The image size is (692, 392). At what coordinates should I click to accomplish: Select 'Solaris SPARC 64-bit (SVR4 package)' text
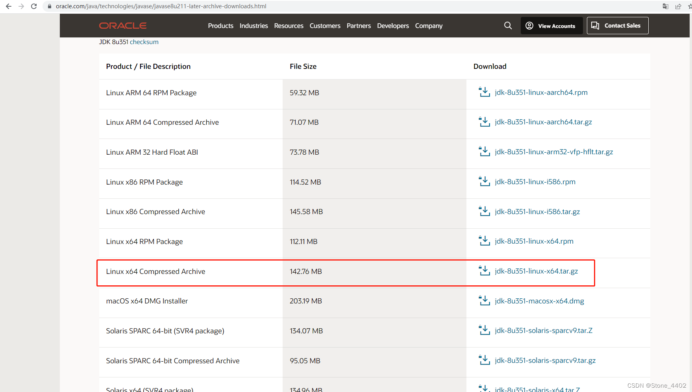tap(165, 331)
